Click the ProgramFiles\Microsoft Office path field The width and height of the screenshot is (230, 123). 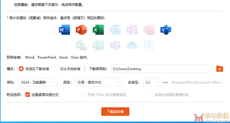[x=196, y=82]
